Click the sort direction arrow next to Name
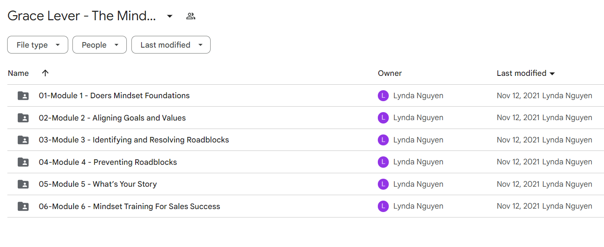604x247 pixels. pyautogui.click(x=45, y=73)
